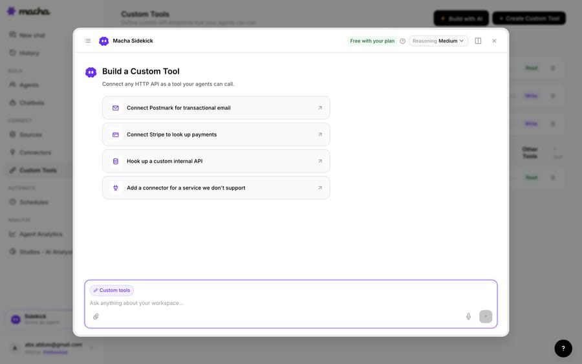Click the arrow icon on Stripe suggestion
This screenshot has width=582, height=364.
(x=319, y=134)
